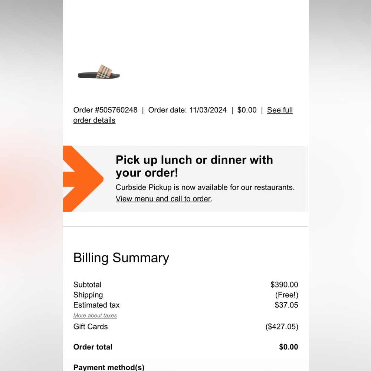This screenshot has height=371, width=371.
Task: Select the $37.05 estimated tax amount
Action: 286,305
